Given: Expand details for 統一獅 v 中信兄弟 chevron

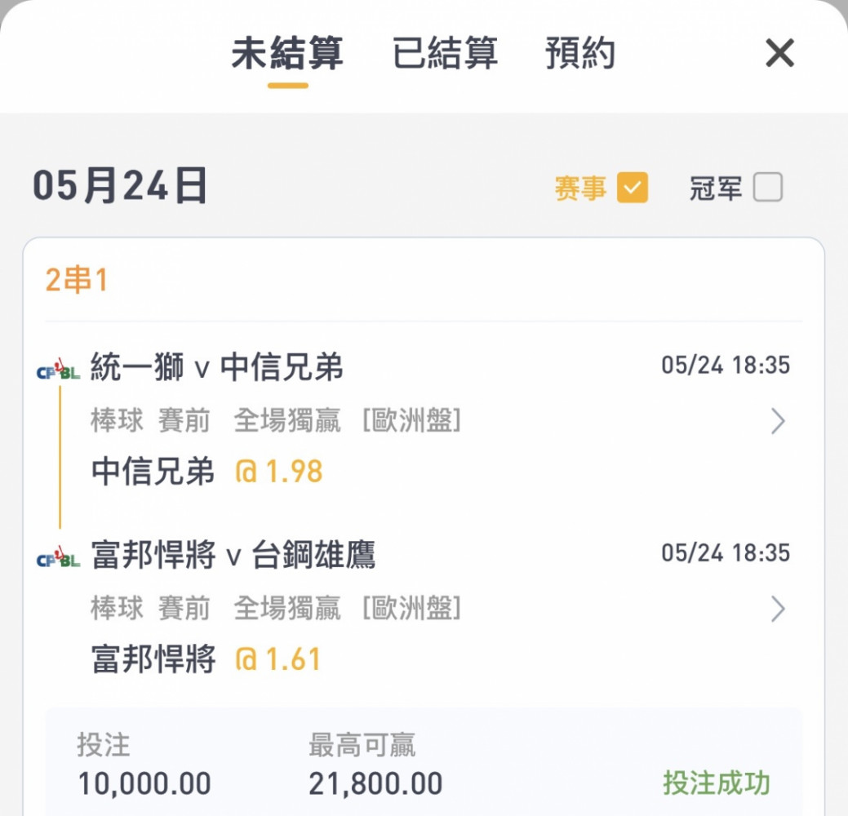Looking at the screenshot, I should (778, 422).
